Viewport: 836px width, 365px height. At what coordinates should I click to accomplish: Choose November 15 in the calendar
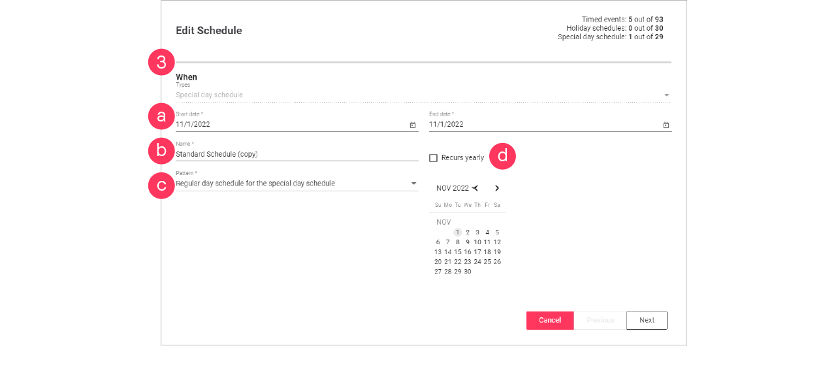pyautogui.click(x=458, y=251)
